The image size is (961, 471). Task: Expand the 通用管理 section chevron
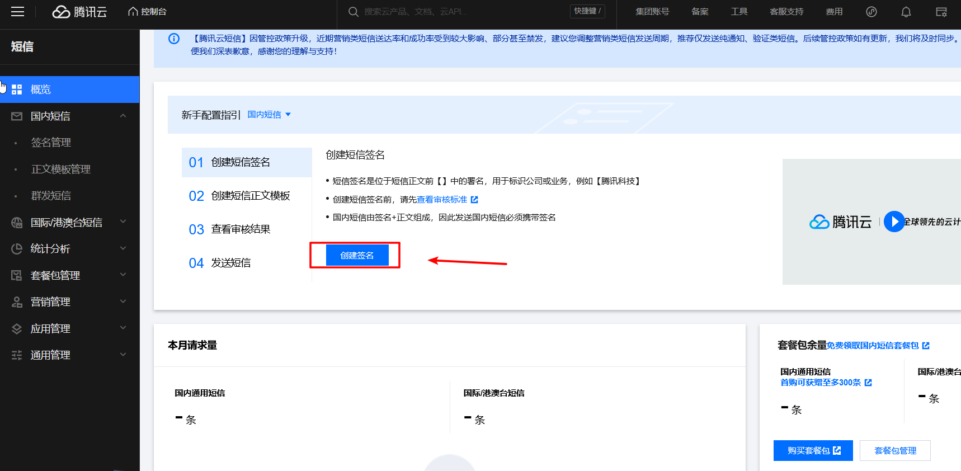[x=123, y=354]
